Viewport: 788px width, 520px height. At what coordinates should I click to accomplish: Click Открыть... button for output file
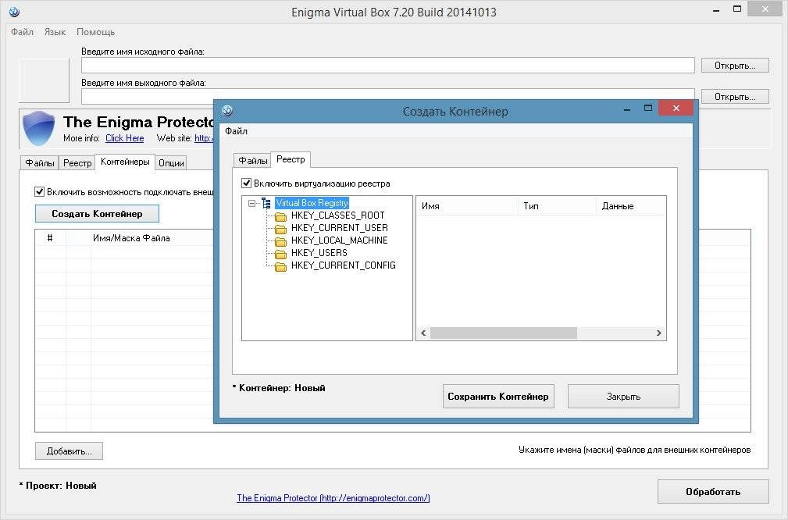click(x=735, y=97)
